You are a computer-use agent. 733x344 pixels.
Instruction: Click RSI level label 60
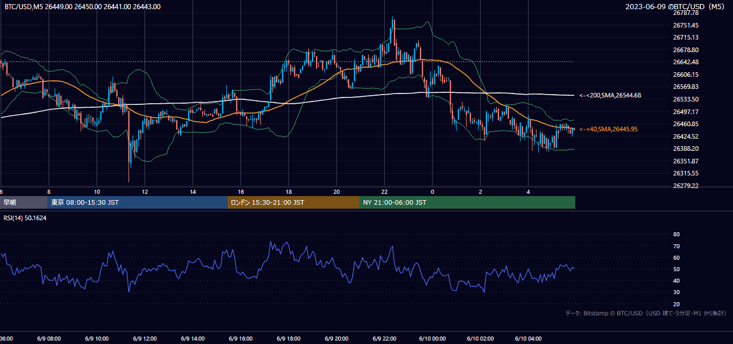click(x=676, y=257)
